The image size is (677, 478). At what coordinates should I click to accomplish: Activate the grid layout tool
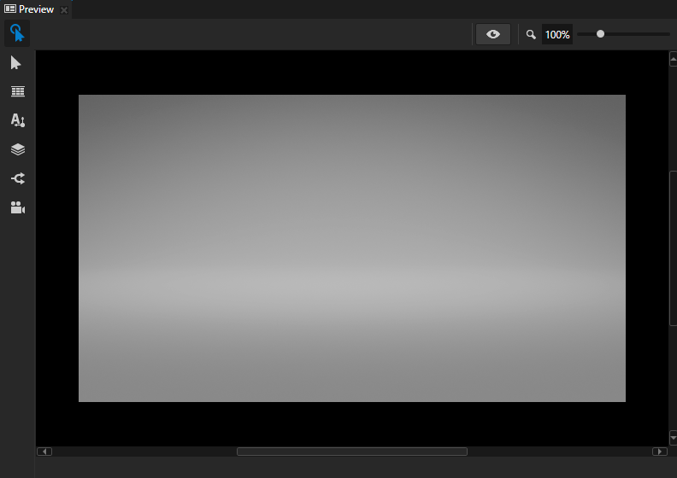coord(17,91)
